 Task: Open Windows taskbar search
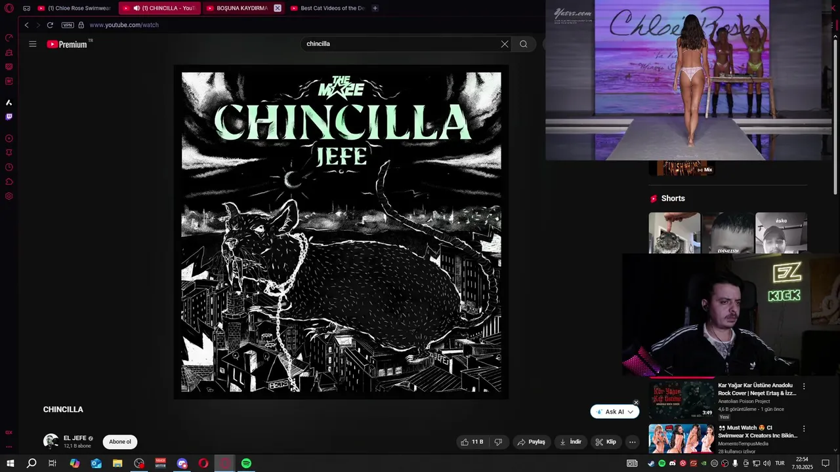[x=31, y=463]
